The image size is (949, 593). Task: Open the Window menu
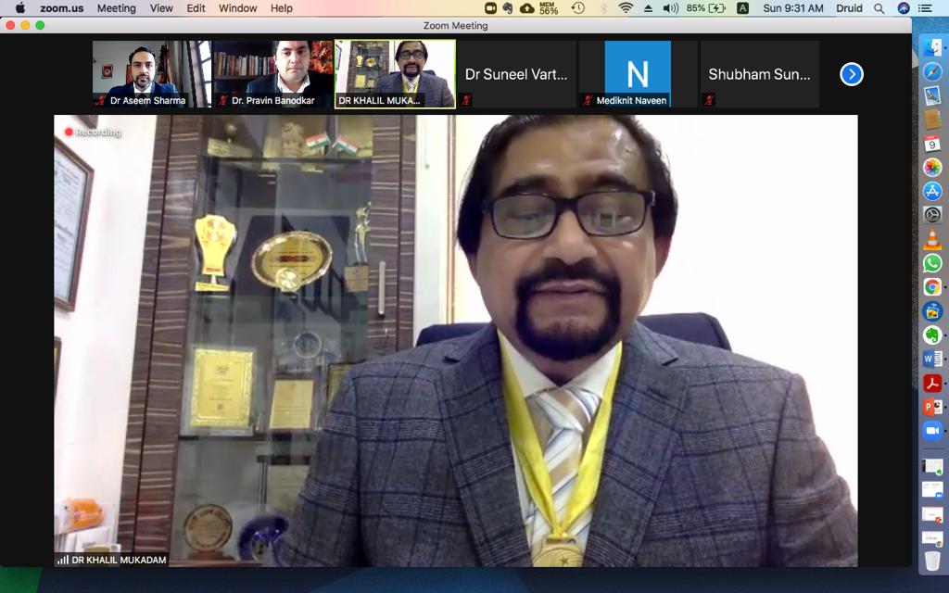(x=237, y=8)
